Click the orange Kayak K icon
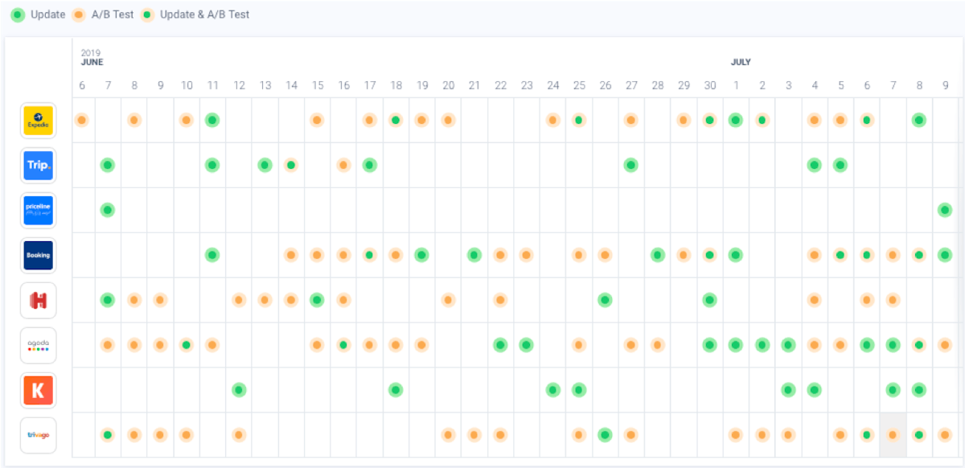The width and height of the screenshot is (965, 468). click(x=38, y=390)
